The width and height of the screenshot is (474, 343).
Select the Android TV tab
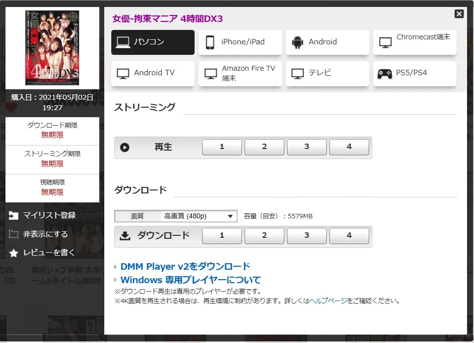tap(153, 74)
